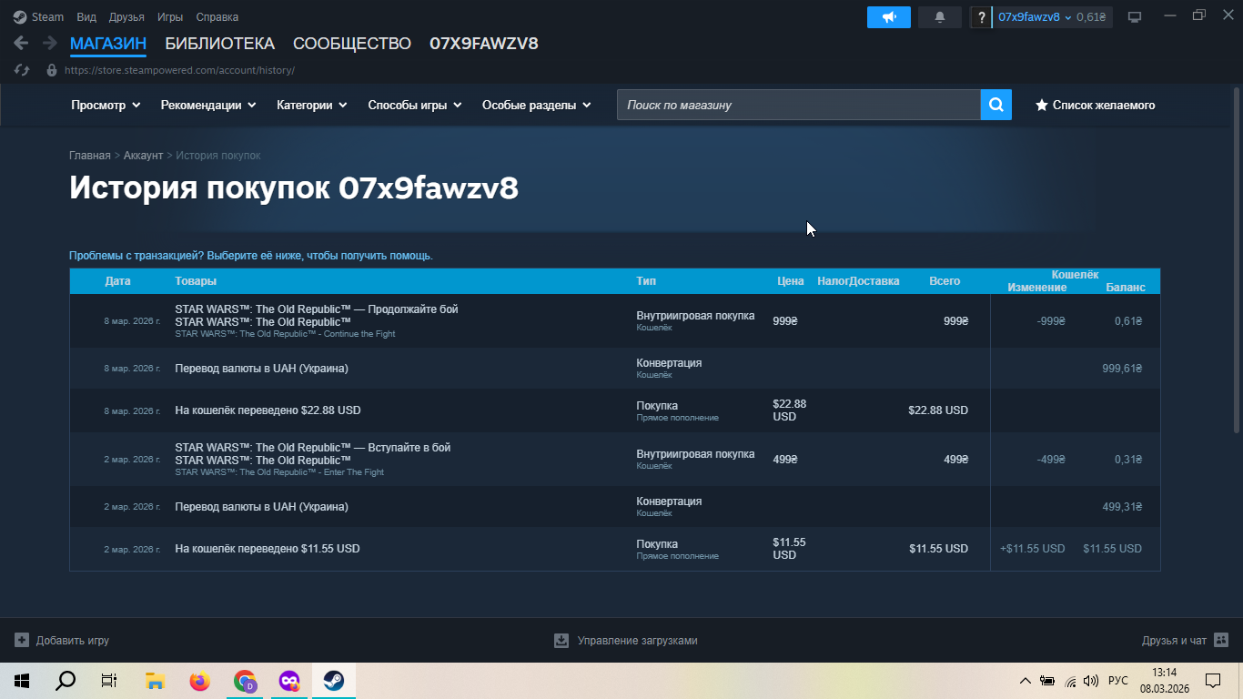The image size is (1243, 699).
Task: Click the Управление загрузками label
Action: tap(637, 641)
